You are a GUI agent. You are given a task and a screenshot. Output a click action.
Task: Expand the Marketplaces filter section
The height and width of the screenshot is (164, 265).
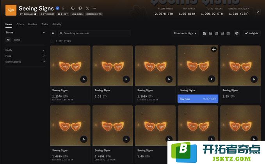44,62
